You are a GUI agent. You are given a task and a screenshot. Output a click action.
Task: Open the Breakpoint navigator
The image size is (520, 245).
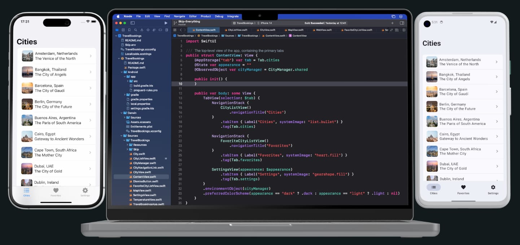[161, 30]
